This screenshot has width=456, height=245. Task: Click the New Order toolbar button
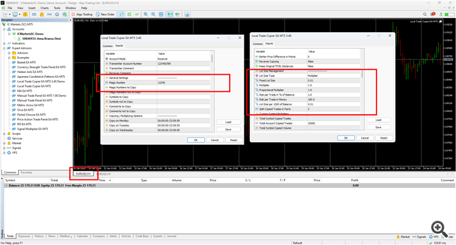tap(105, 14)
